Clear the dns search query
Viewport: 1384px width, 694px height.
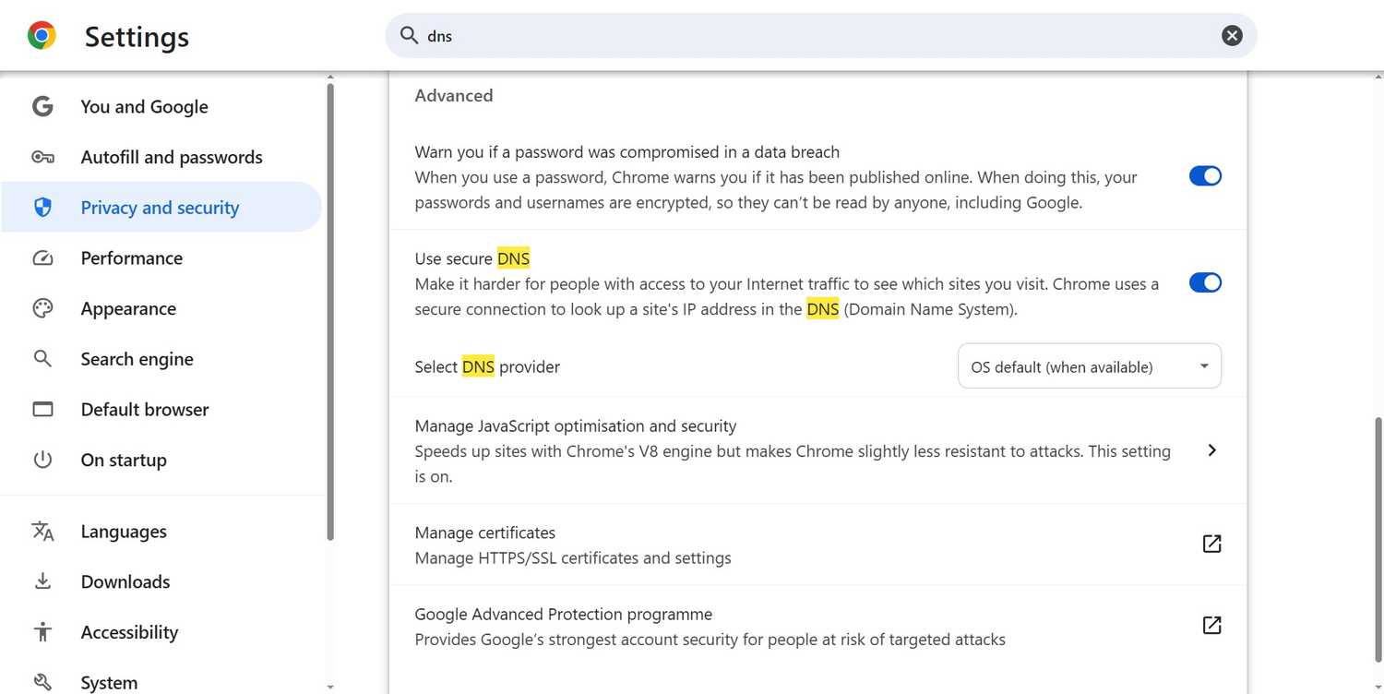click(x=1232, y=36)
